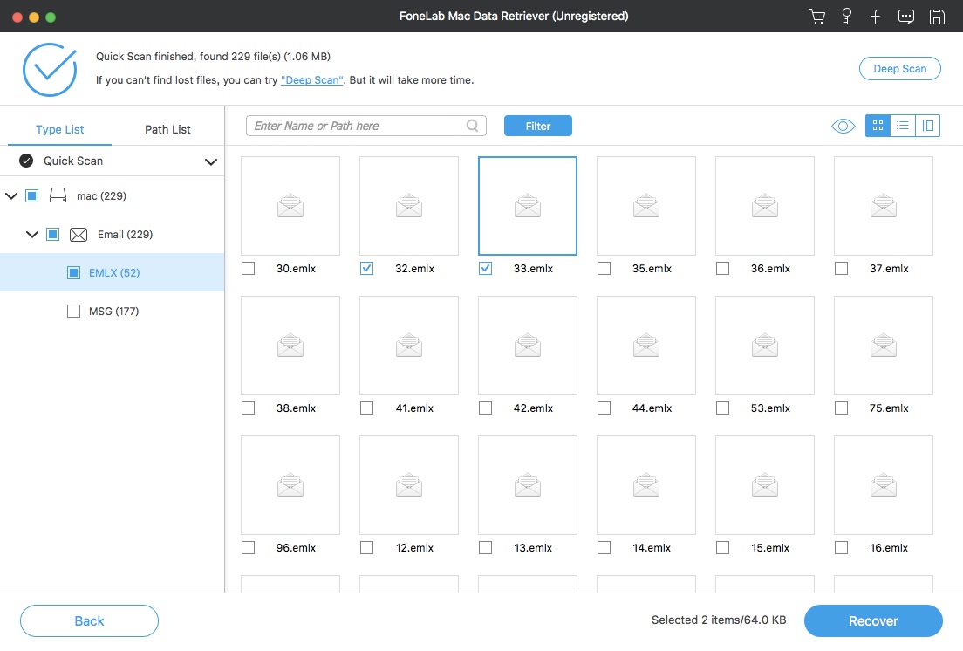Select the Type List tab

59,129
